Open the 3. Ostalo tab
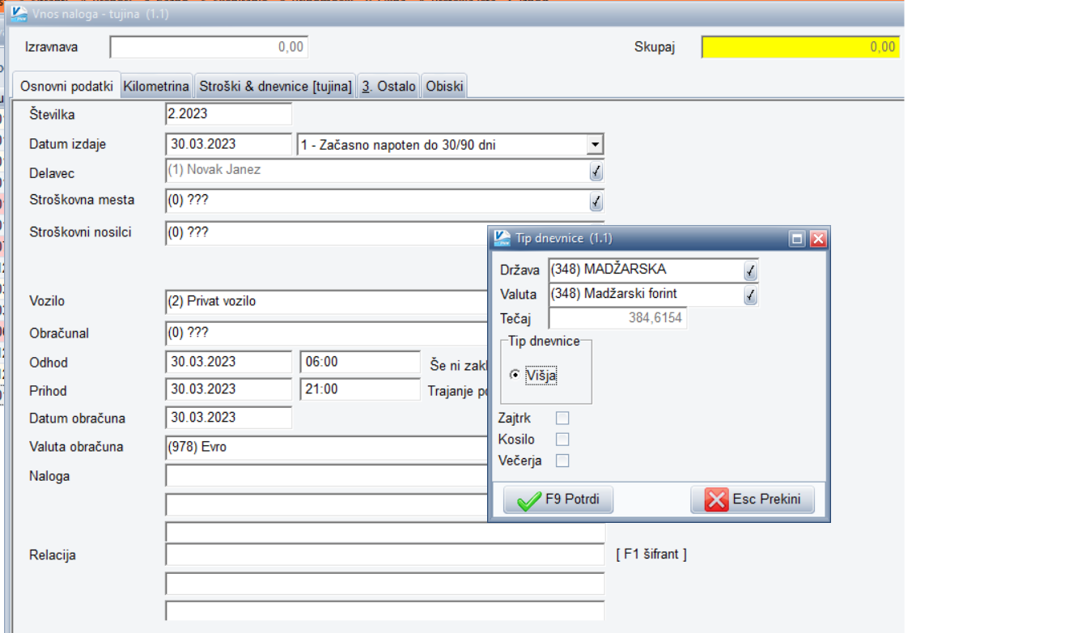Viewport: 1073px width, 633px height. coord(388,87)
